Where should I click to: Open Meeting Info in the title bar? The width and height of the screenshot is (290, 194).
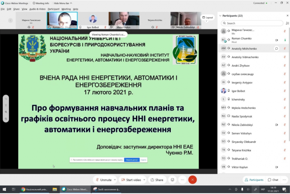(41, 3)
